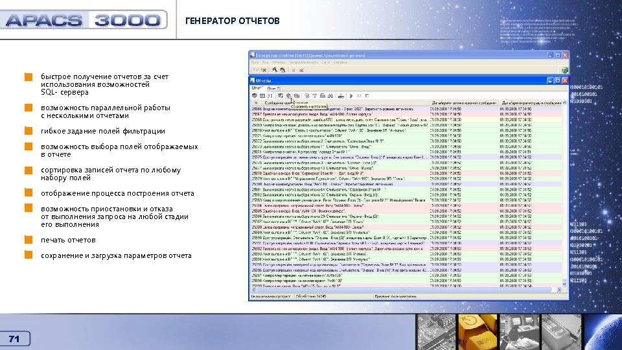Click the Отчеты window title icon
This screenshot has width=622, height=350.
pos(252,80)
